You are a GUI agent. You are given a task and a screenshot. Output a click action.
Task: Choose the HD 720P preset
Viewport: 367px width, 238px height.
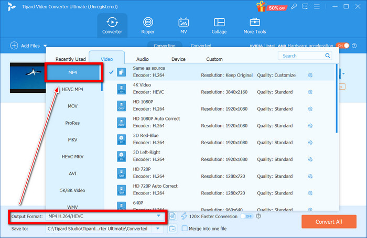click(220, 173)
